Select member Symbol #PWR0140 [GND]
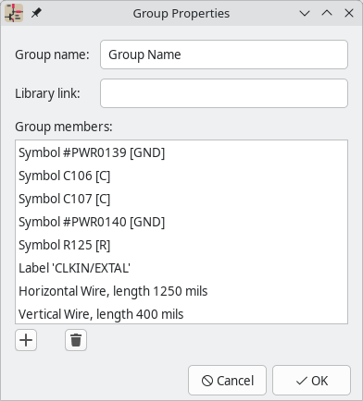 click(x=181, y=222)
